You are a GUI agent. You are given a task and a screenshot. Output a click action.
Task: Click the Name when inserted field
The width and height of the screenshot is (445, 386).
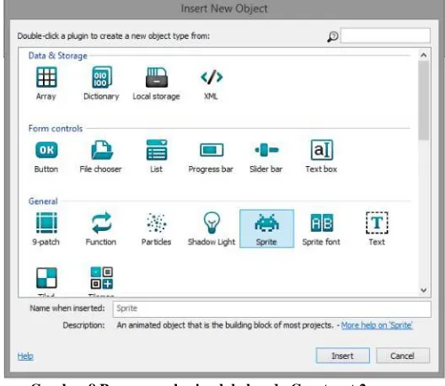click(x=271, y=309)
